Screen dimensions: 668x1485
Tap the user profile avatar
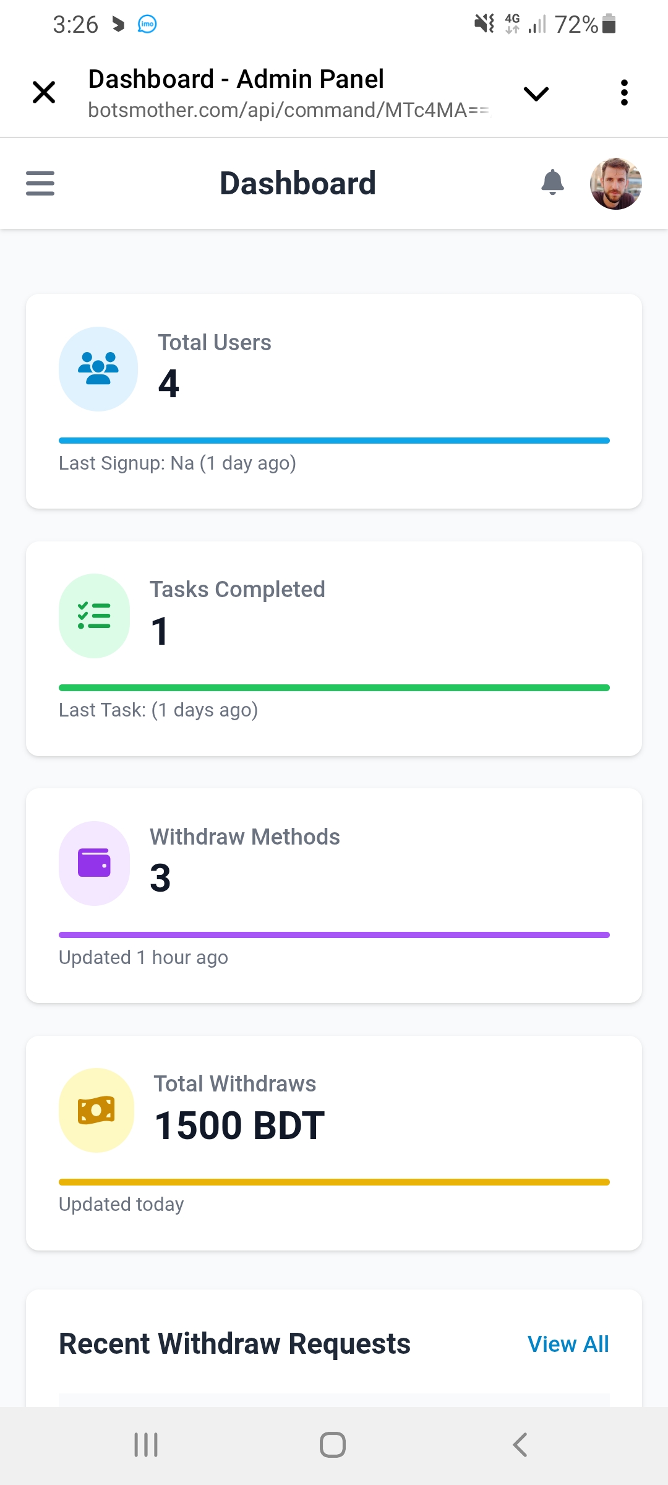tap(615, 184)
